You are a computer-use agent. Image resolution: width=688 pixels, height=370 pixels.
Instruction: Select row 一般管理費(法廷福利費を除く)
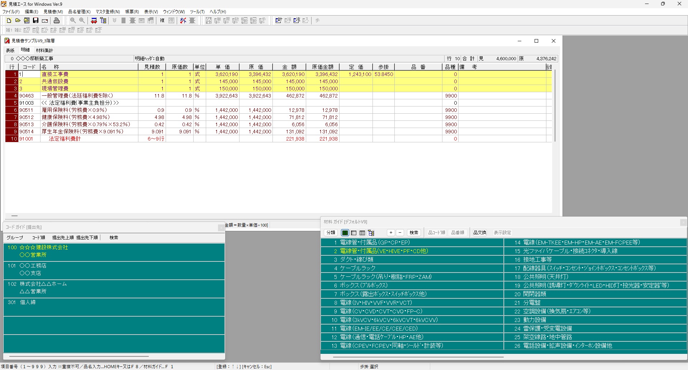[278, 96]
